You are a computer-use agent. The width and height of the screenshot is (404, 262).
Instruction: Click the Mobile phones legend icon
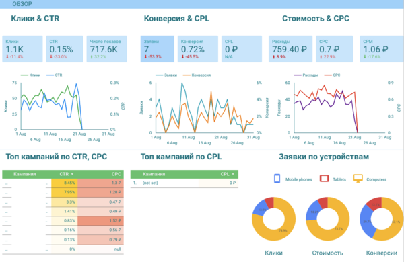pos(277,179)
